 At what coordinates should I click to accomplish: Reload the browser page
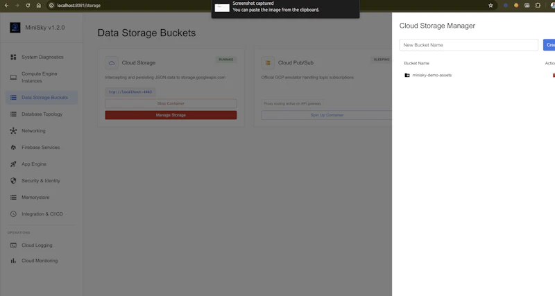pyautogui.click(x=28, y=6)
